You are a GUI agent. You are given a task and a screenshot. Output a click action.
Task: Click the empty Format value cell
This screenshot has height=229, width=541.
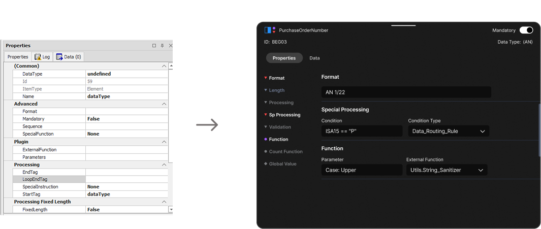(126, 111)
